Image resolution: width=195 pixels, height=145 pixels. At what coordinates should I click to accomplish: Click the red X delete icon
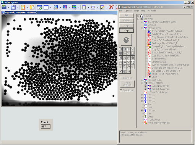point(111,7)
